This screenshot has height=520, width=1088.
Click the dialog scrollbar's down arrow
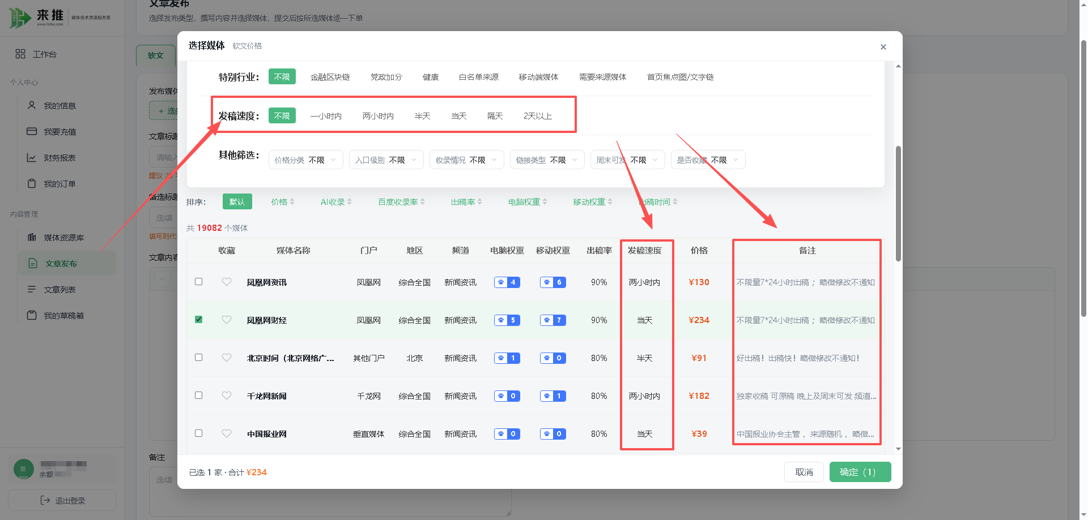898,449
